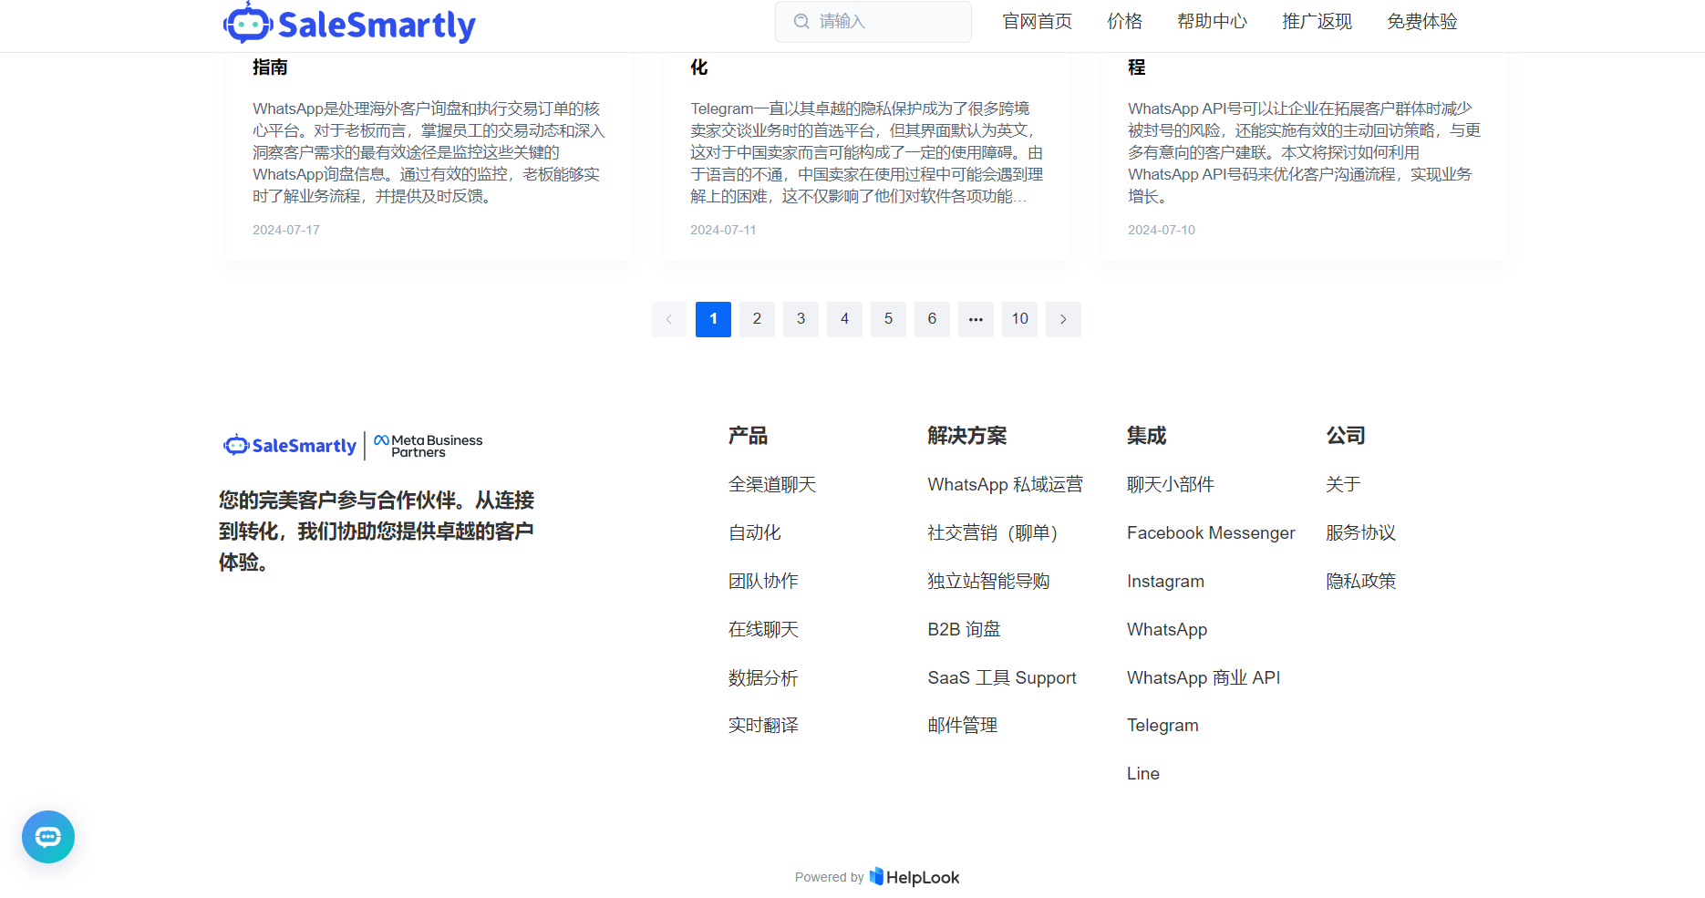This screenshot has height=898, width=1705.
Task: Open Telegram article dated 2024-07-11
Action: pyautogui.click(x=867, y=157)
